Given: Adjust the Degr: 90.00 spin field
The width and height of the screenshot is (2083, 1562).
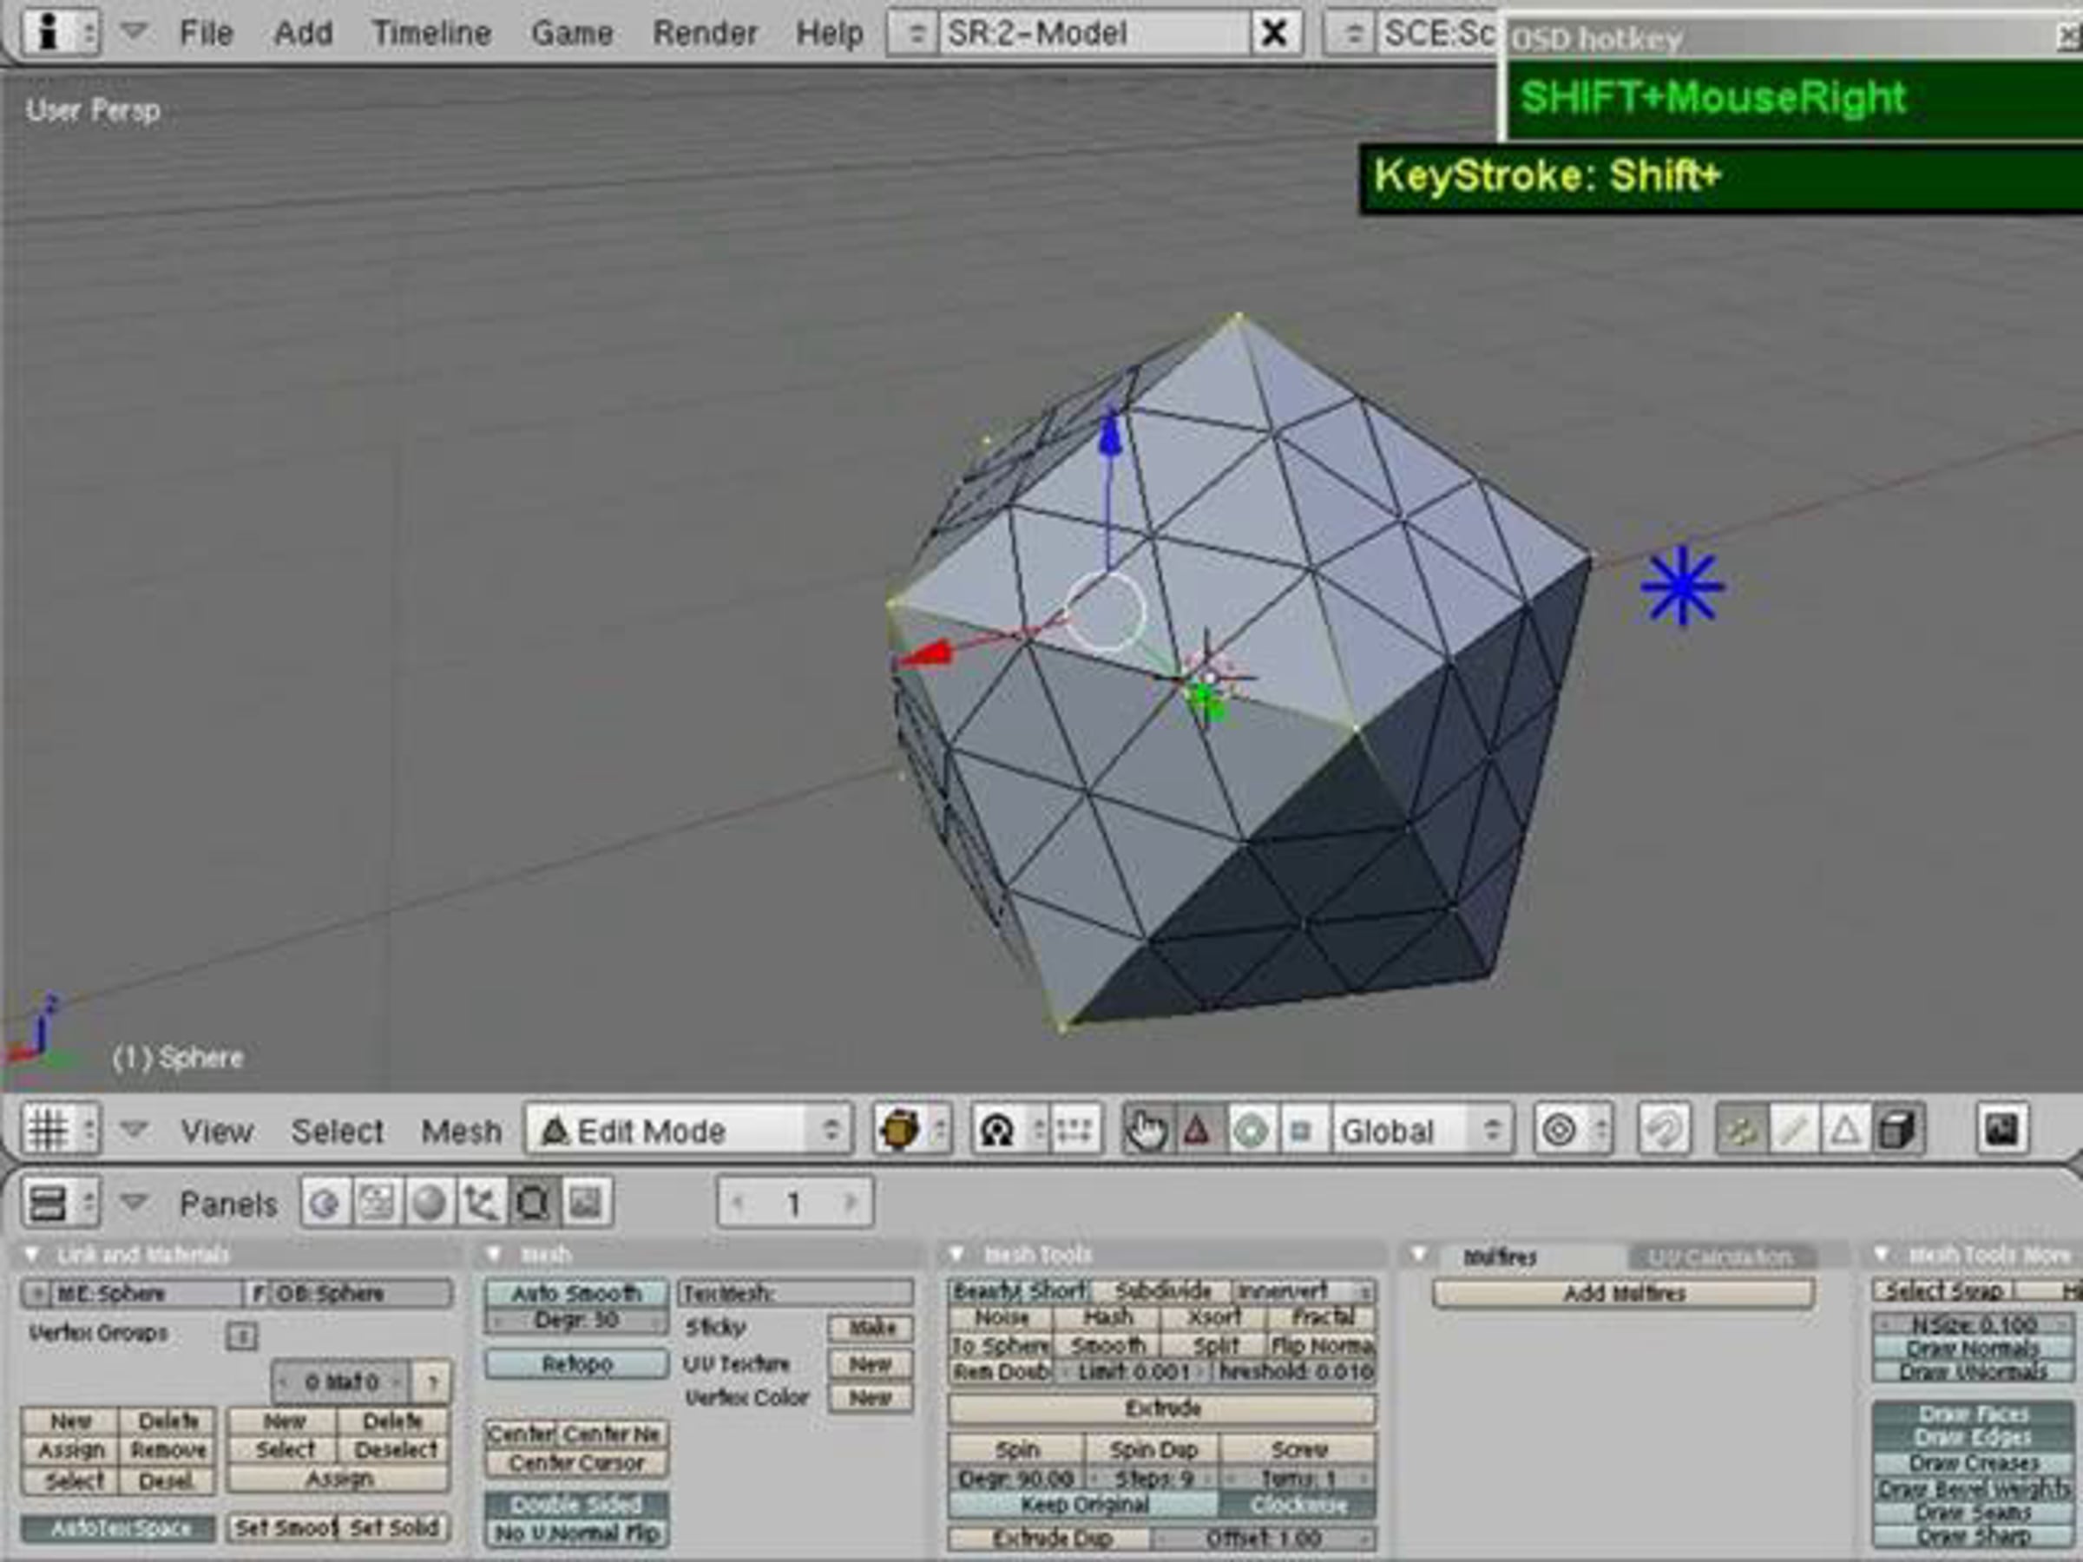Looking at the screenshot, I should pos(1016,1478).
